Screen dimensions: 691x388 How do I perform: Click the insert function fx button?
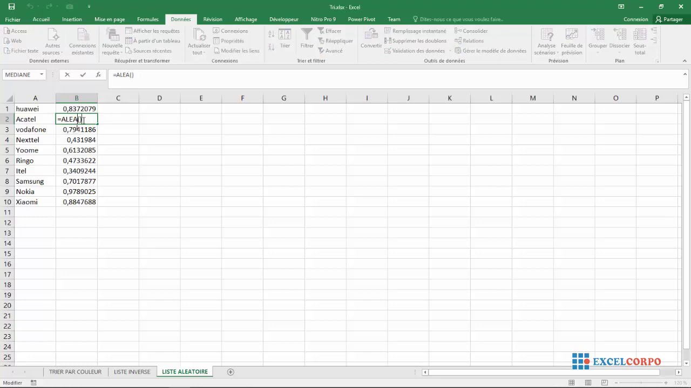tap(98, 75)
